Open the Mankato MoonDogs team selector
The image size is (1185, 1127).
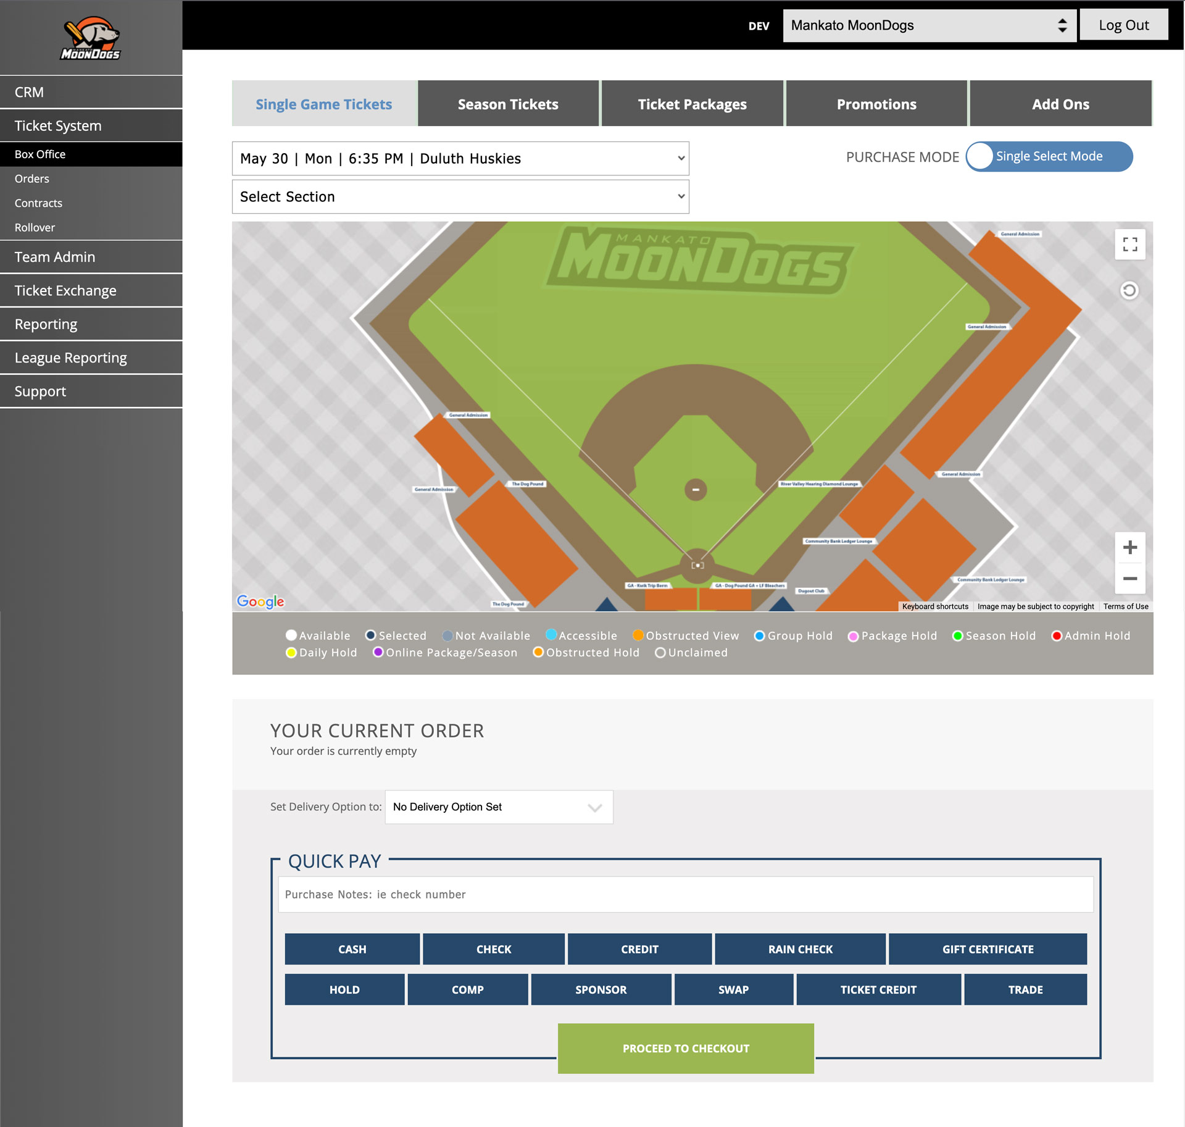[x=929, y=25]
